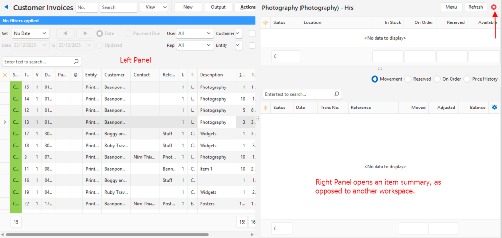Choose the Price History radio button
This screenshot has width=502, height=238.
click(x=467, y=79)
